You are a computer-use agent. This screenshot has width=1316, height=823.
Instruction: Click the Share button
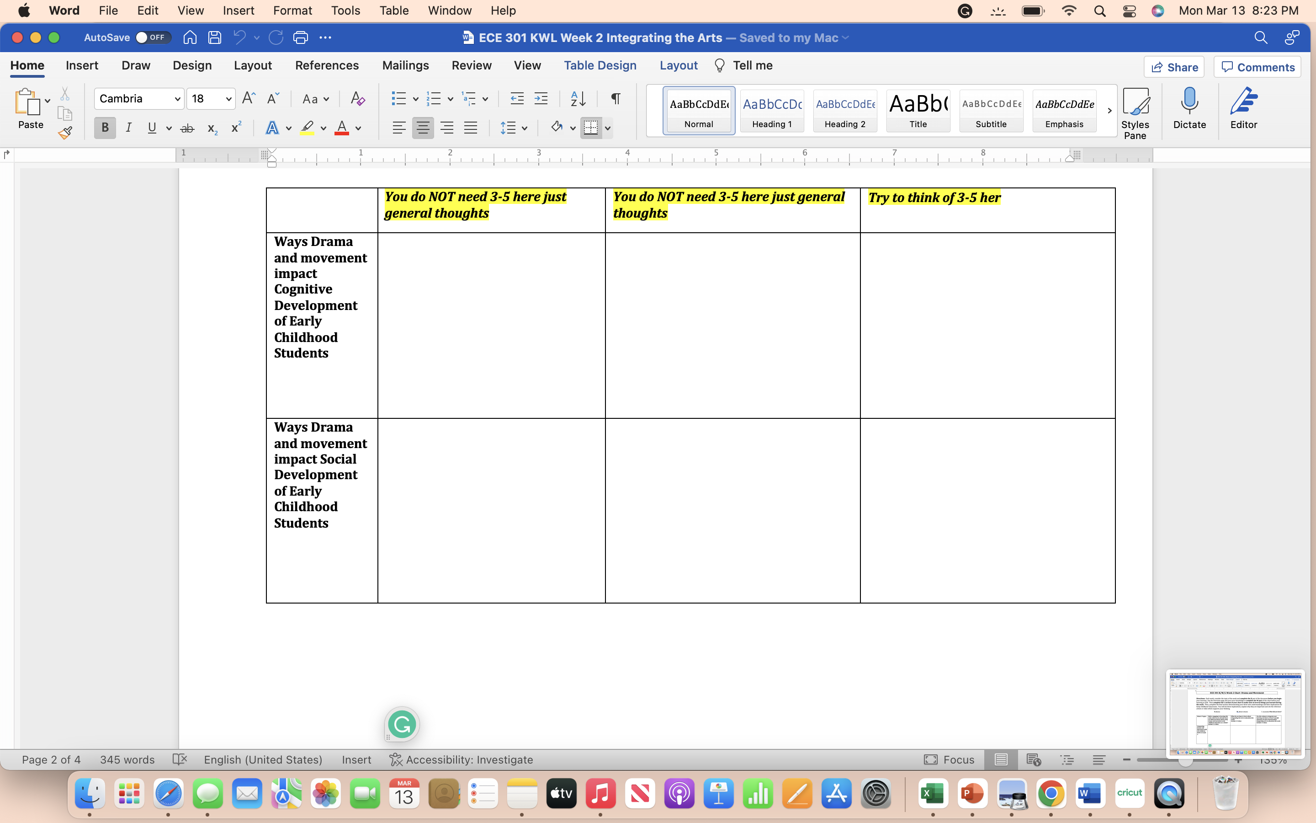1174,66
